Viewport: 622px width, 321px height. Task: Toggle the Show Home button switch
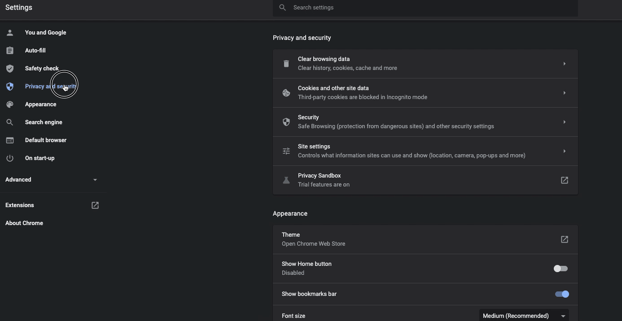[x=561, y=269]
